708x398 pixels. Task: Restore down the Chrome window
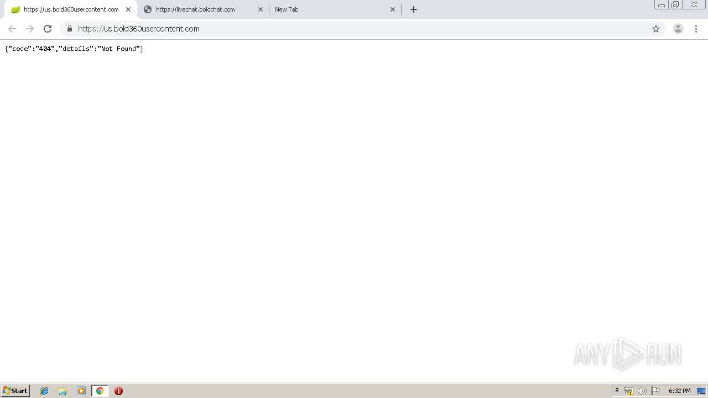coord(675,5)
